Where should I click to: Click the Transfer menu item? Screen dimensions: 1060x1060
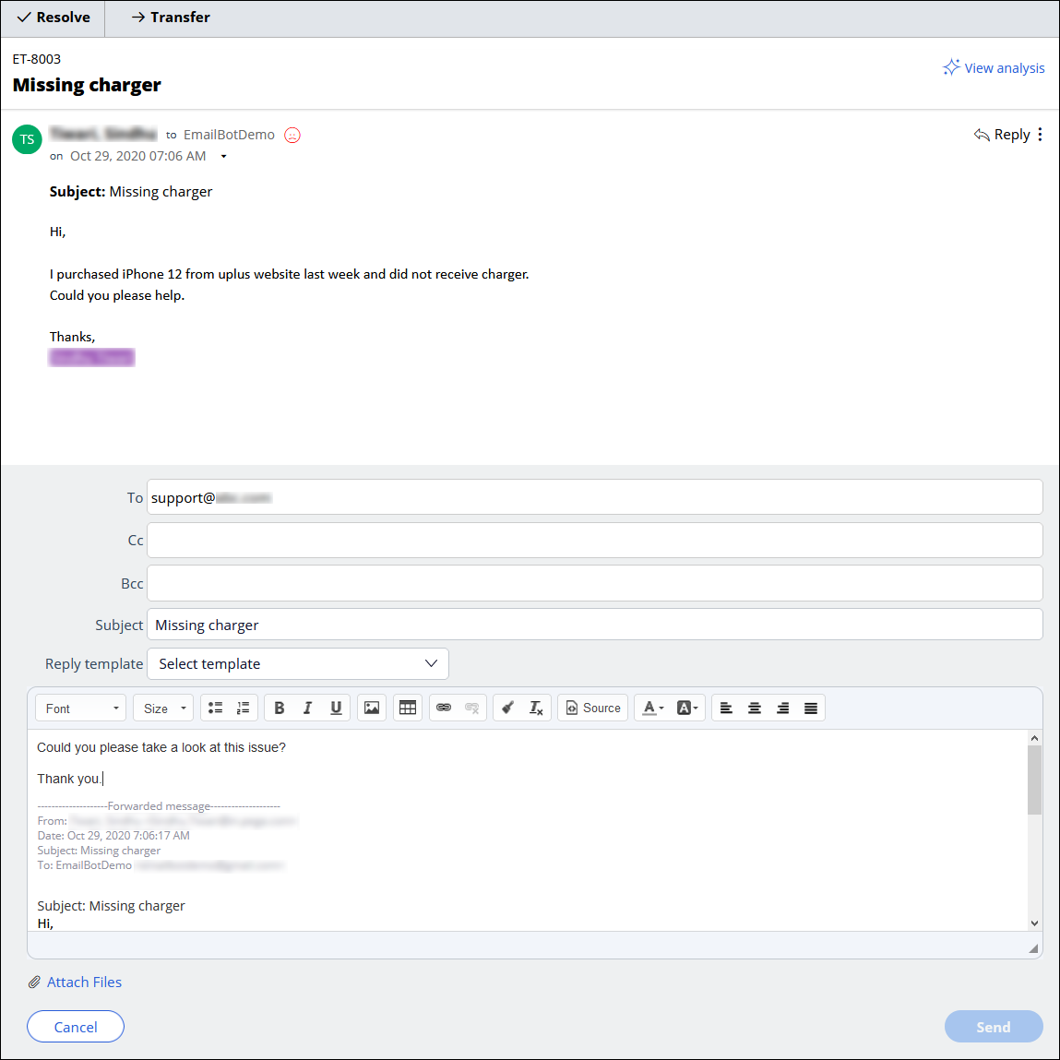pyautogui.click(x=171, y=18)
